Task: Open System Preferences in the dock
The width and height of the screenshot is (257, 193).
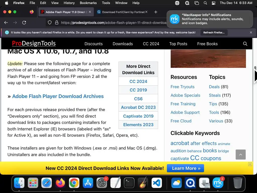Action: [x=102, y=183]
